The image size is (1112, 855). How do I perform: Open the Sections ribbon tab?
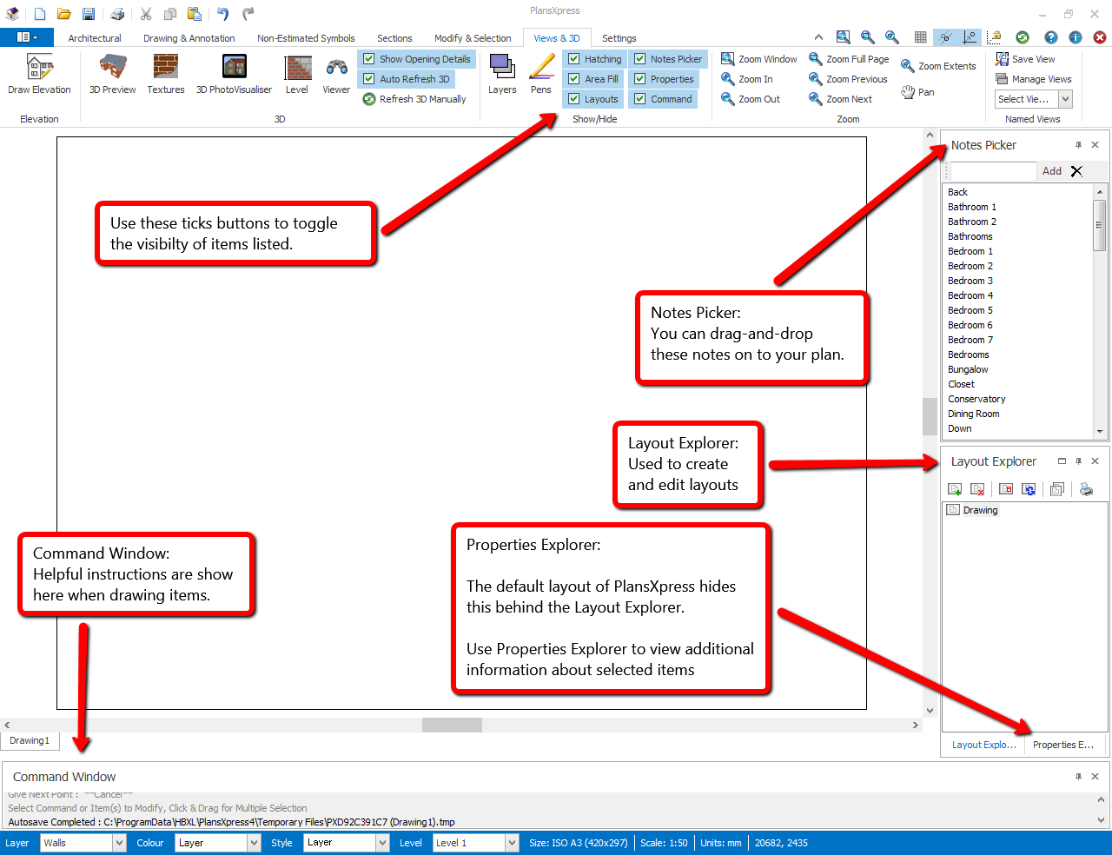(394, 38)
